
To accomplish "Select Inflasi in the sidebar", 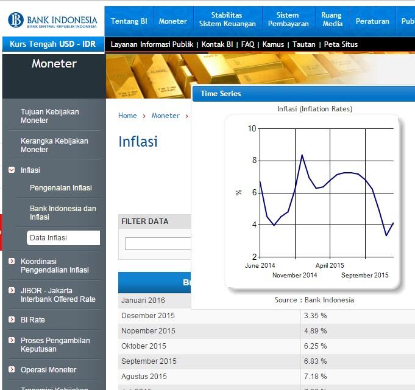I will pyautogui.click(x=30, y=170).
